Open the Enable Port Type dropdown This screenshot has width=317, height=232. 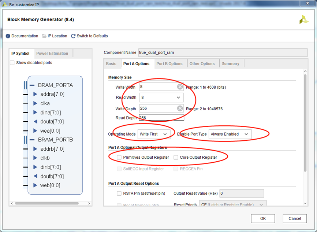pos(230,134)
